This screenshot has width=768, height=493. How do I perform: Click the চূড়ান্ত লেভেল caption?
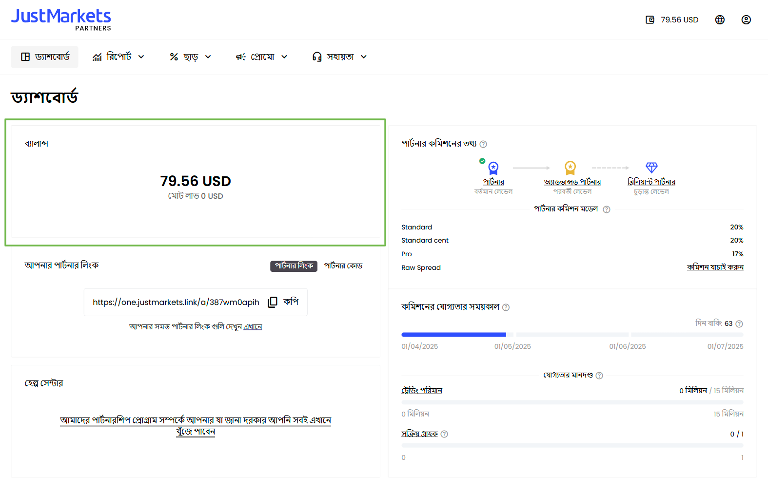tap(651, 192)
